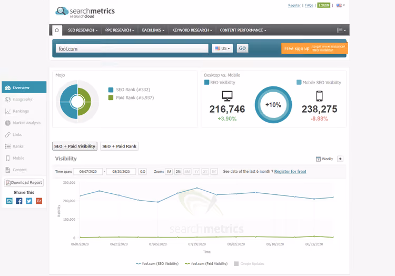Open PPC Research menu

click(120, 30)
